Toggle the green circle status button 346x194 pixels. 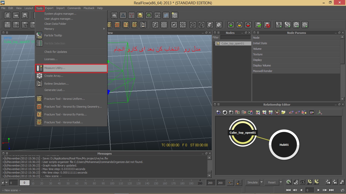coord(231,25)
